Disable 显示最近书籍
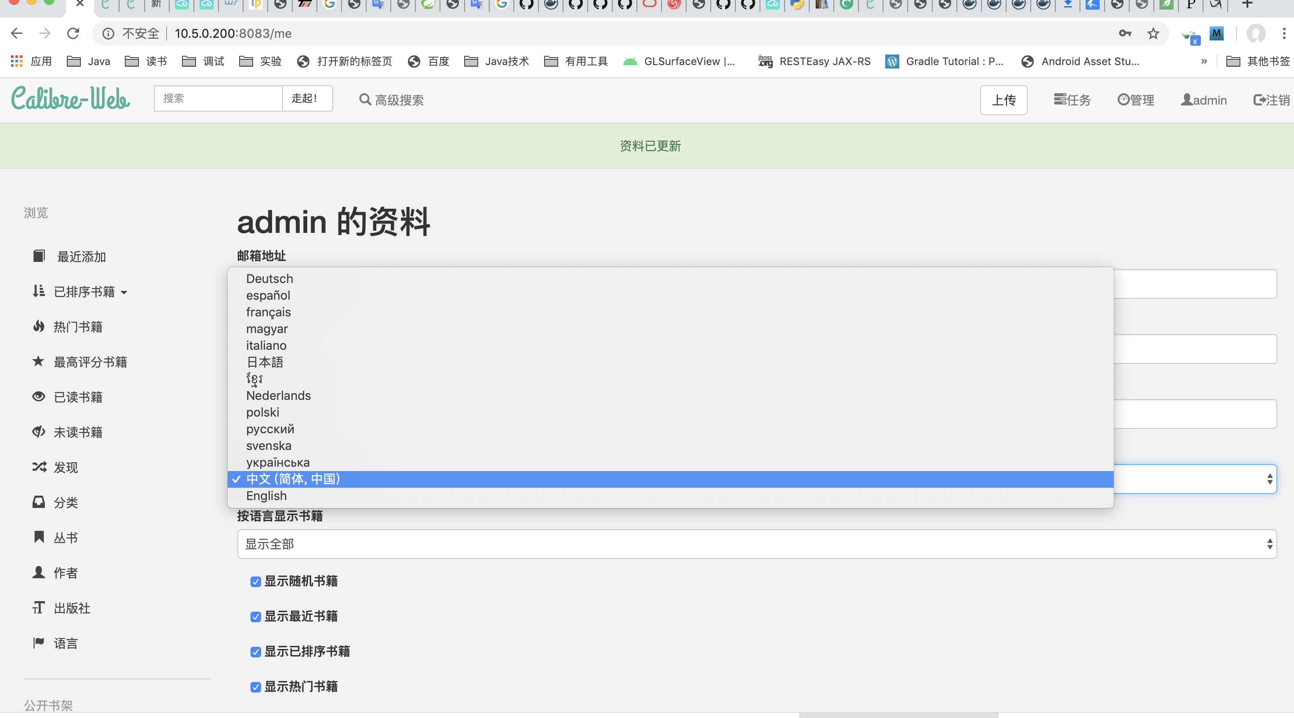 coord(256,616)
